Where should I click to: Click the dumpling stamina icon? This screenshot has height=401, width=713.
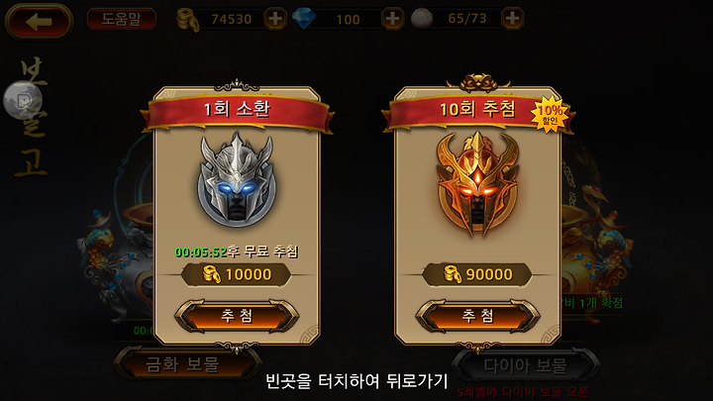click(x=422, y=19)
